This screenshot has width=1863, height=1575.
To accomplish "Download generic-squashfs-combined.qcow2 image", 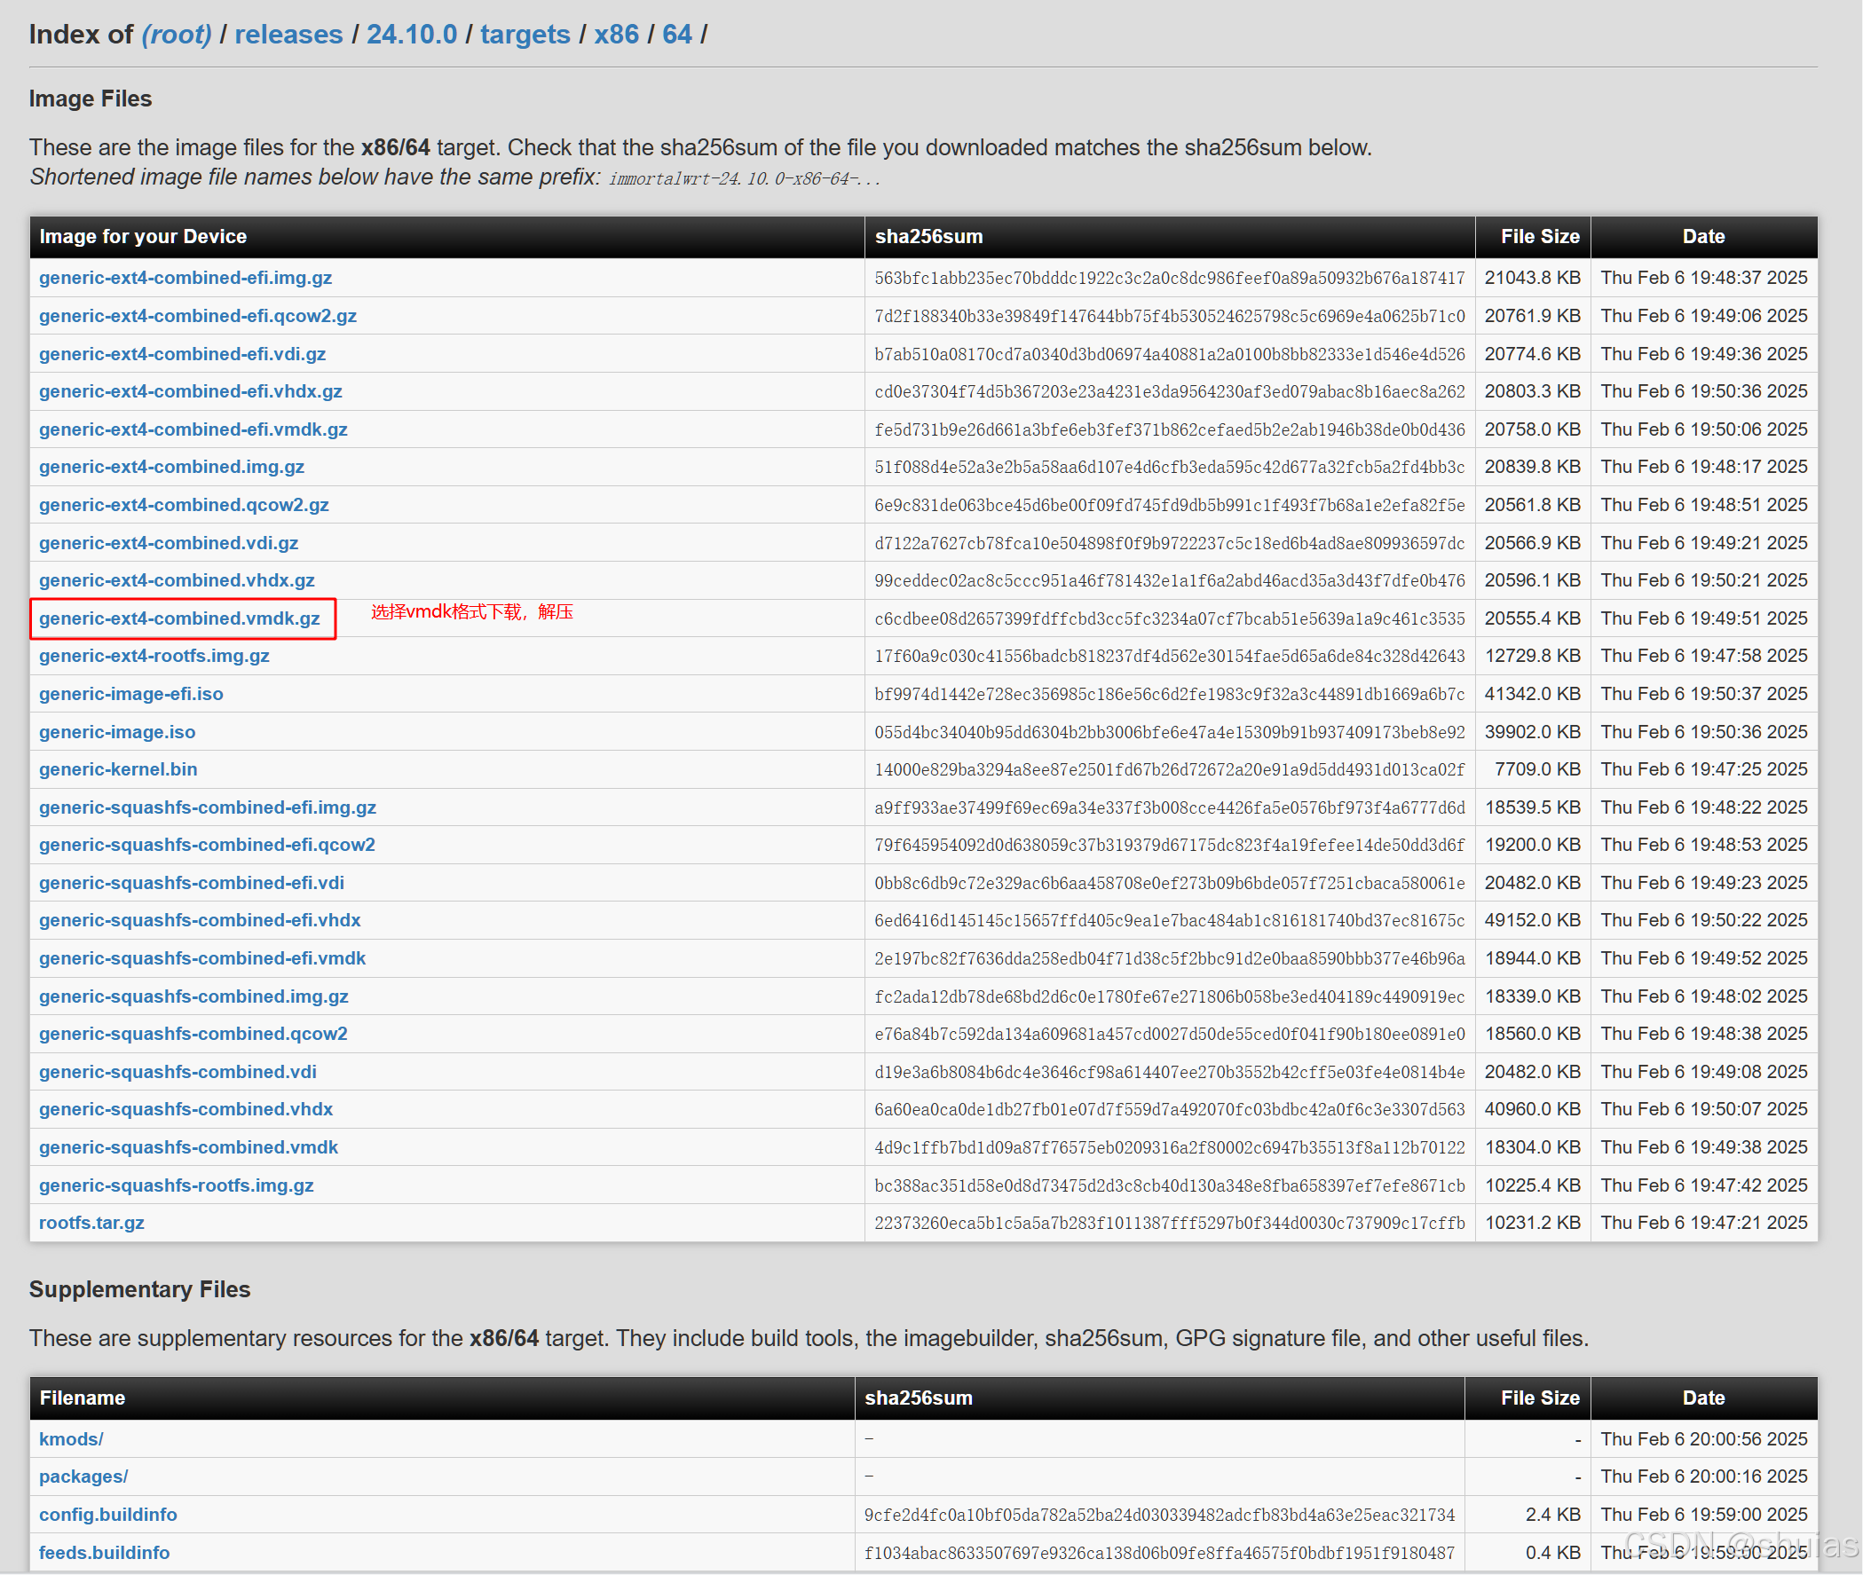I will (x=193, y=1033).
